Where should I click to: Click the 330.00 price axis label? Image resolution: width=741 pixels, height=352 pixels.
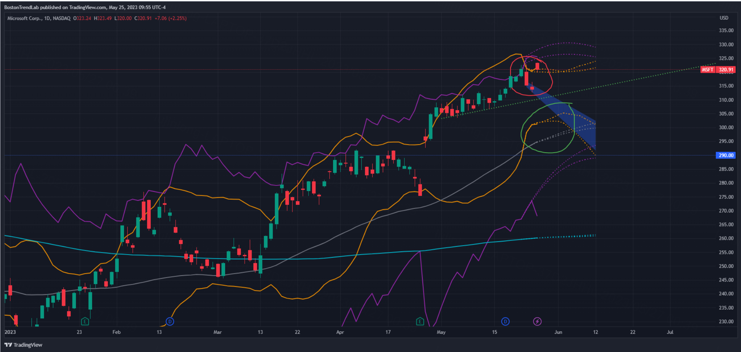[x=726, y=45]
